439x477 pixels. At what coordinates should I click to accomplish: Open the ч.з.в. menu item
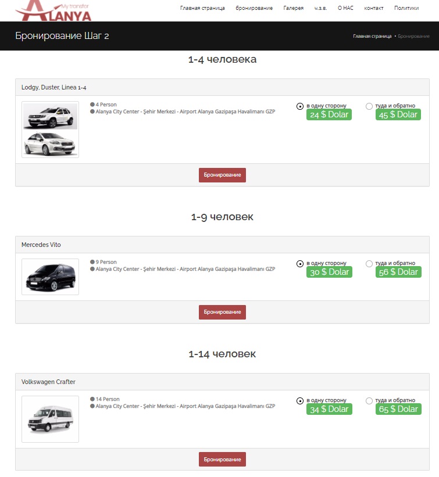[x=320, y=9]
